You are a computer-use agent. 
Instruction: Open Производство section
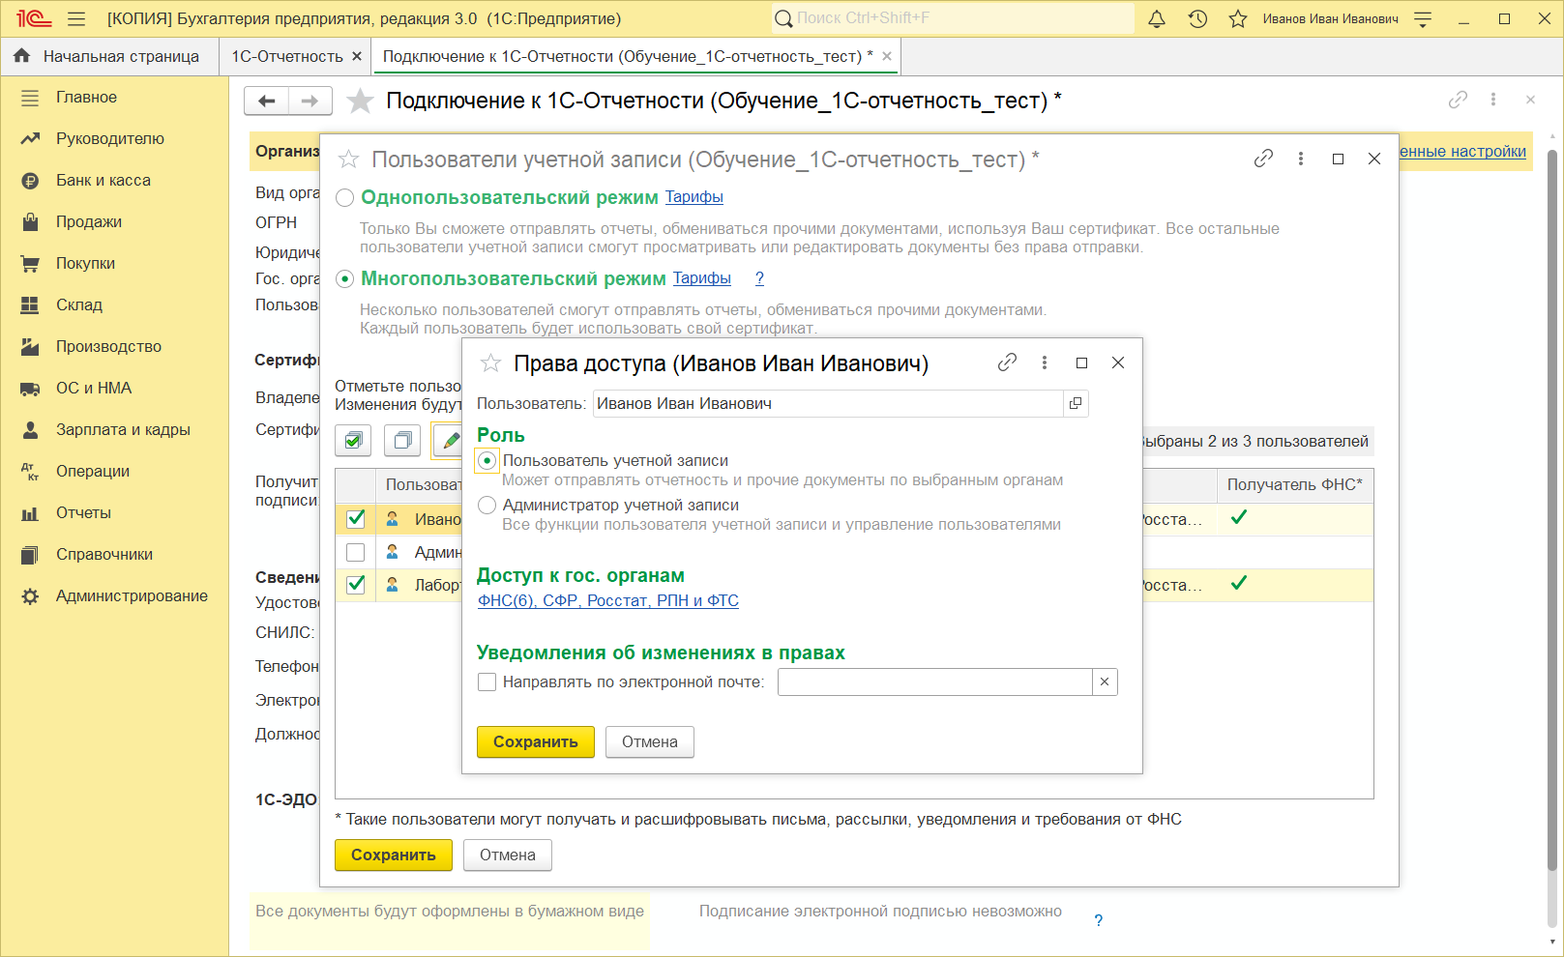tap(108, 346)
